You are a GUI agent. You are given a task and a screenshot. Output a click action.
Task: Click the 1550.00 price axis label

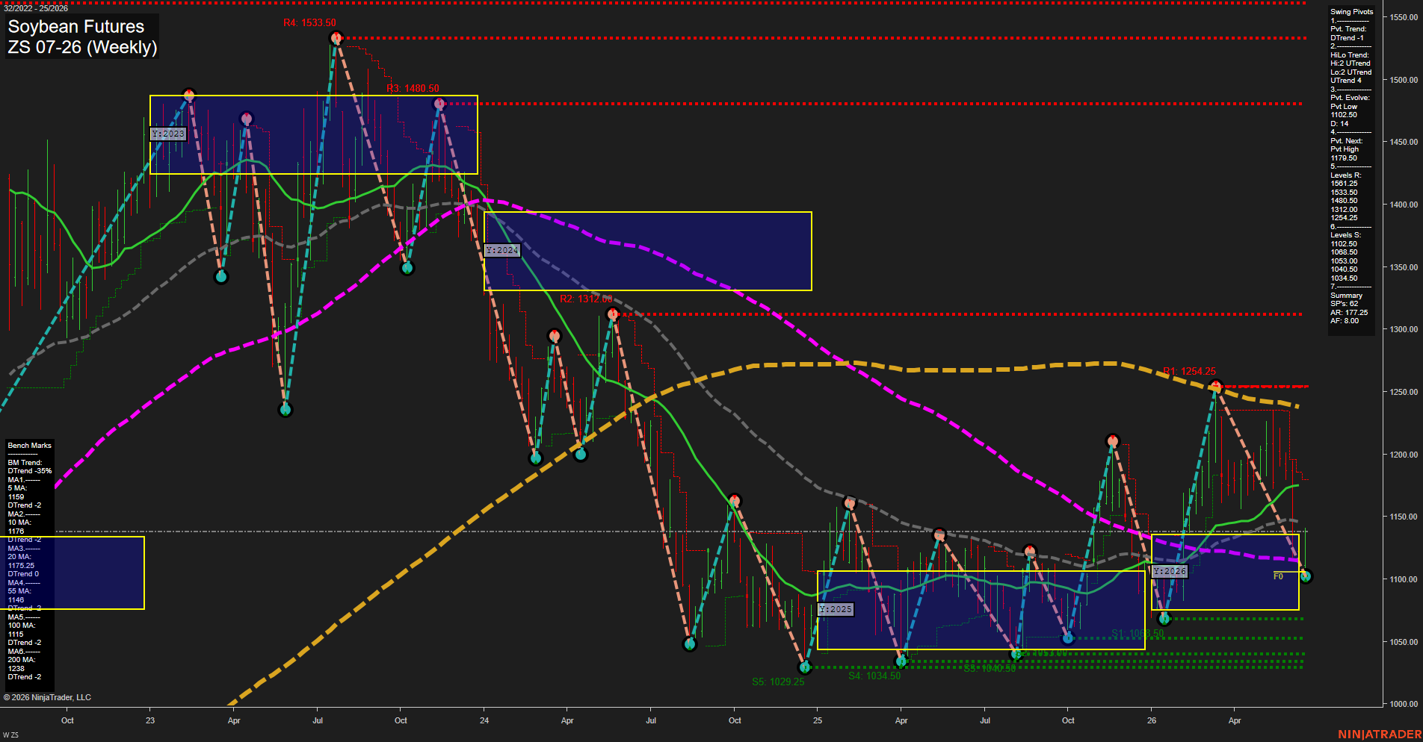1404,17
